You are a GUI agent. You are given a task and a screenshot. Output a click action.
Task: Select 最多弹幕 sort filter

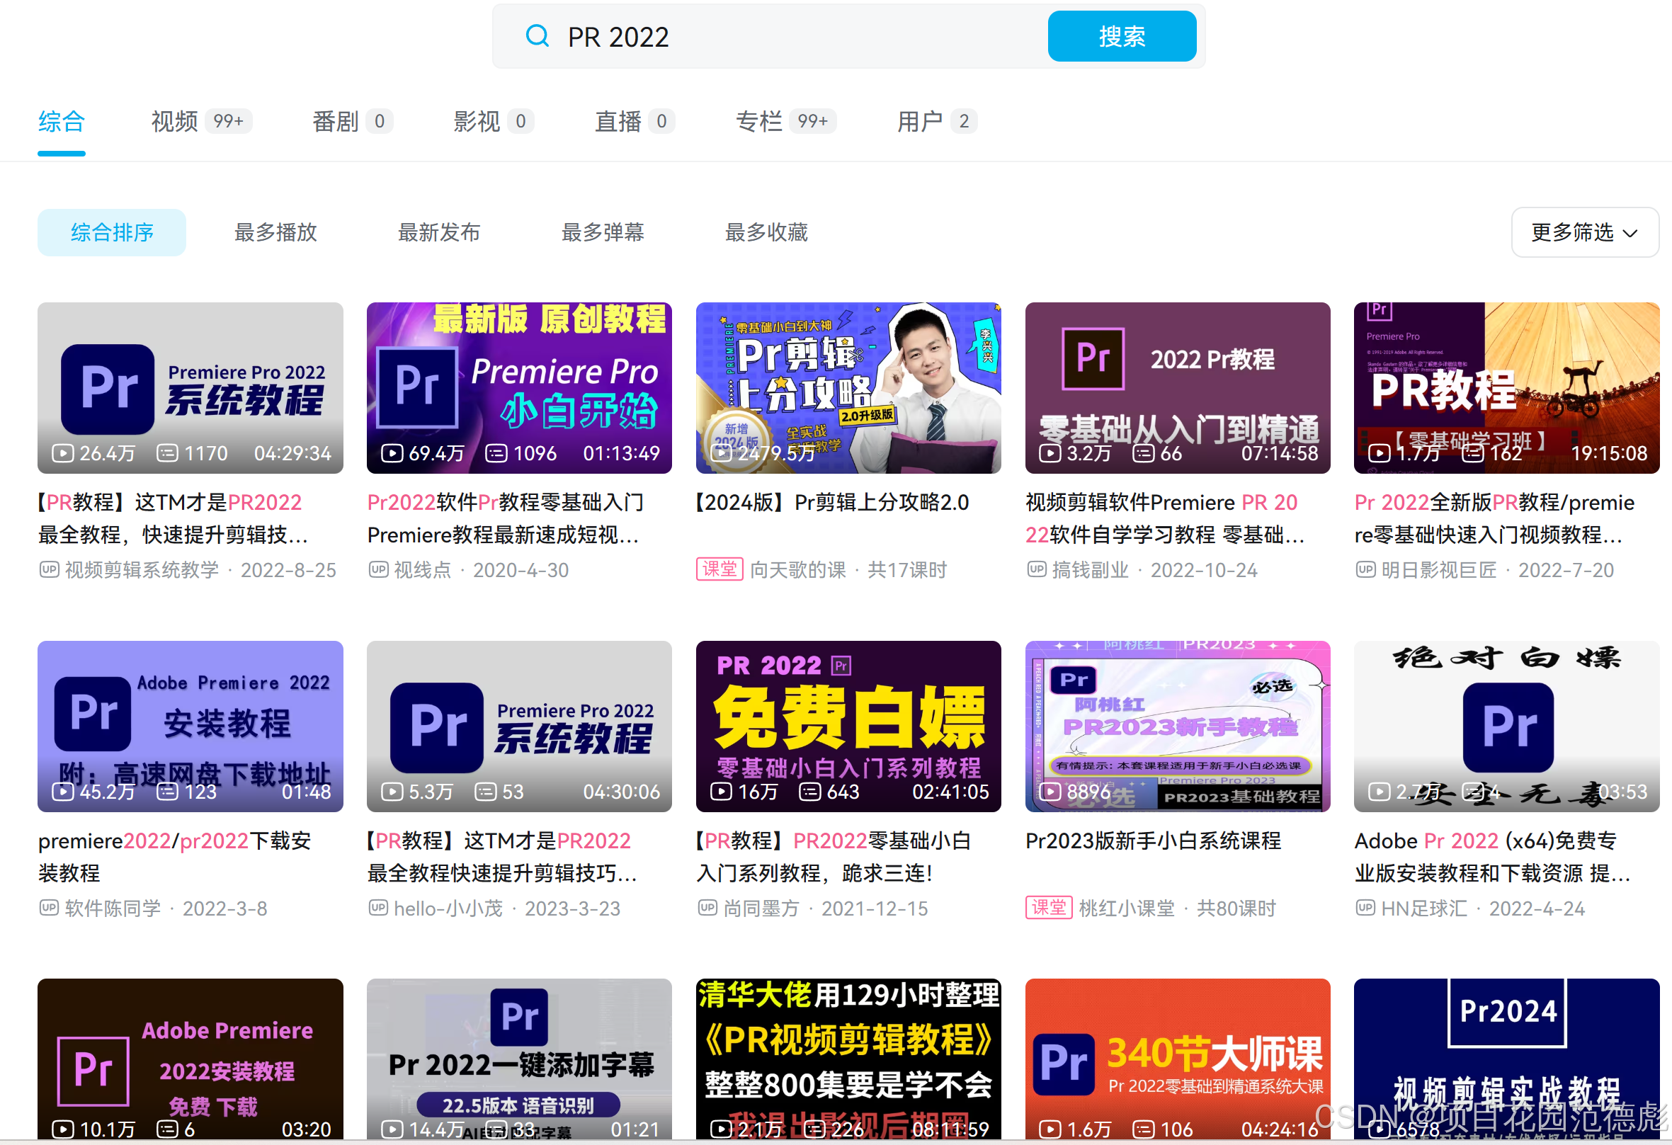603,232
